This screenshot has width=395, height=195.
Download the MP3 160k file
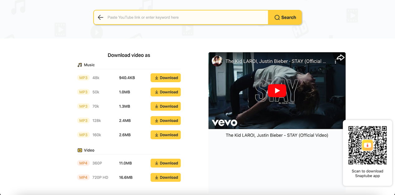click(166, 135)
